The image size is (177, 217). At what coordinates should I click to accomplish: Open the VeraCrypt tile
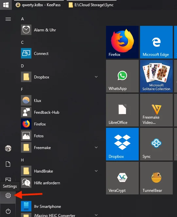122,178
